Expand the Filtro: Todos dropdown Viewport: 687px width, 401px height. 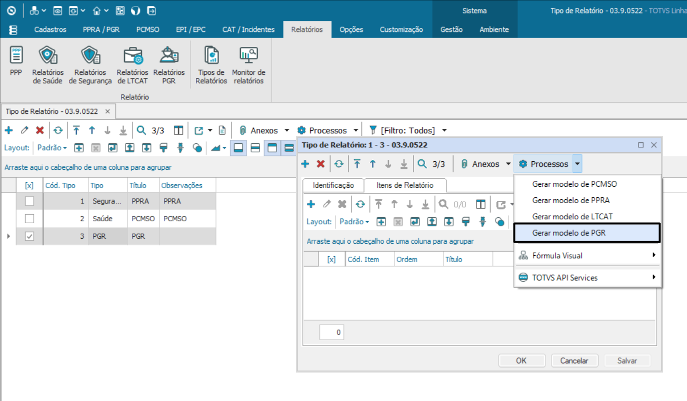tap(444, 130)
